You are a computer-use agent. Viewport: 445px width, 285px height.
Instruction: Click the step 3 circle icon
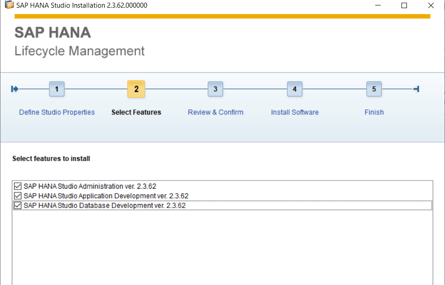coord(215,89)
